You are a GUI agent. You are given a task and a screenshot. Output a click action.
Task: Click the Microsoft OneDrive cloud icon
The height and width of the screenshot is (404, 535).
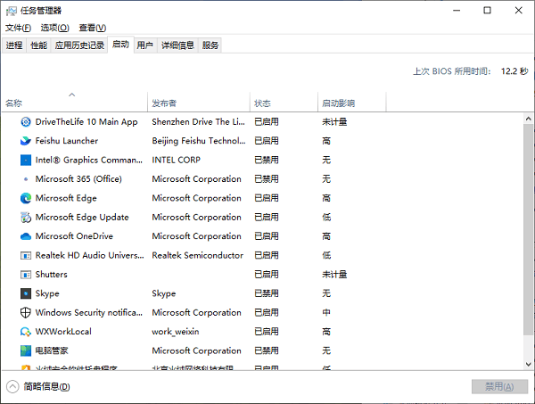(26, 236)
